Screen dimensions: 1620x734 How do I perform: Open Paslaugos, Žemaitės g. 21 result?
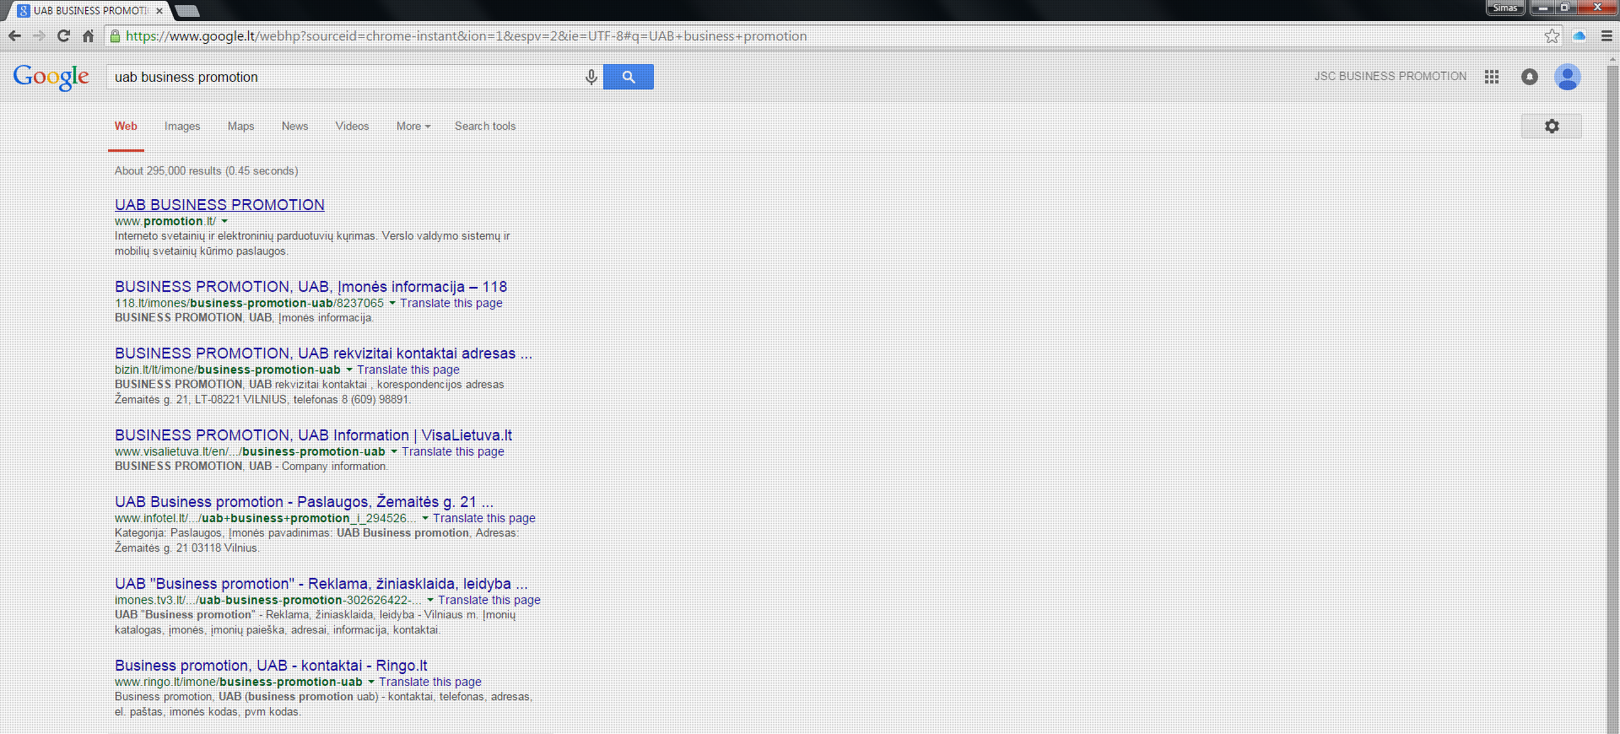304,501
